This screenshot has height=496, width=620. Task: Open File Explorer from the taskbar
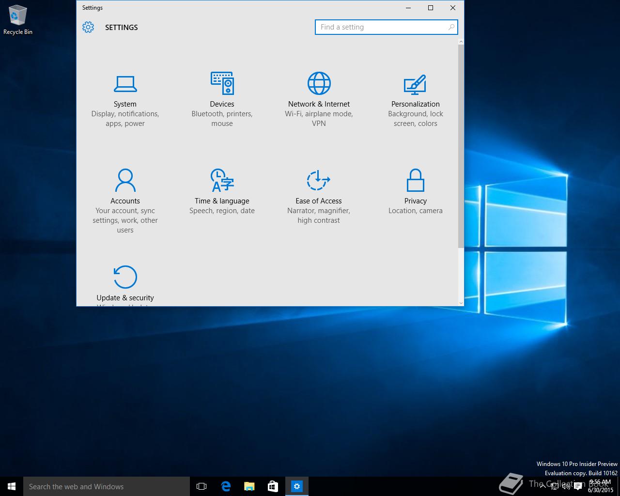coord(249,486)
